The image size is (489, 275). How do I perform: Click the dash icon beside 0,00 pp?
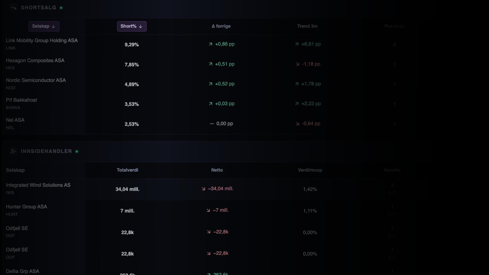[x=212, y=123]
